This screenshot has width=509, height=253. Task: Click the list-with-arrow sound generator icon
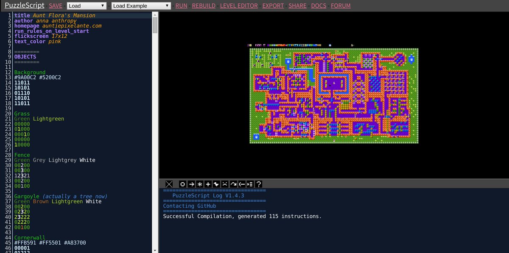[x=250, y=184]
